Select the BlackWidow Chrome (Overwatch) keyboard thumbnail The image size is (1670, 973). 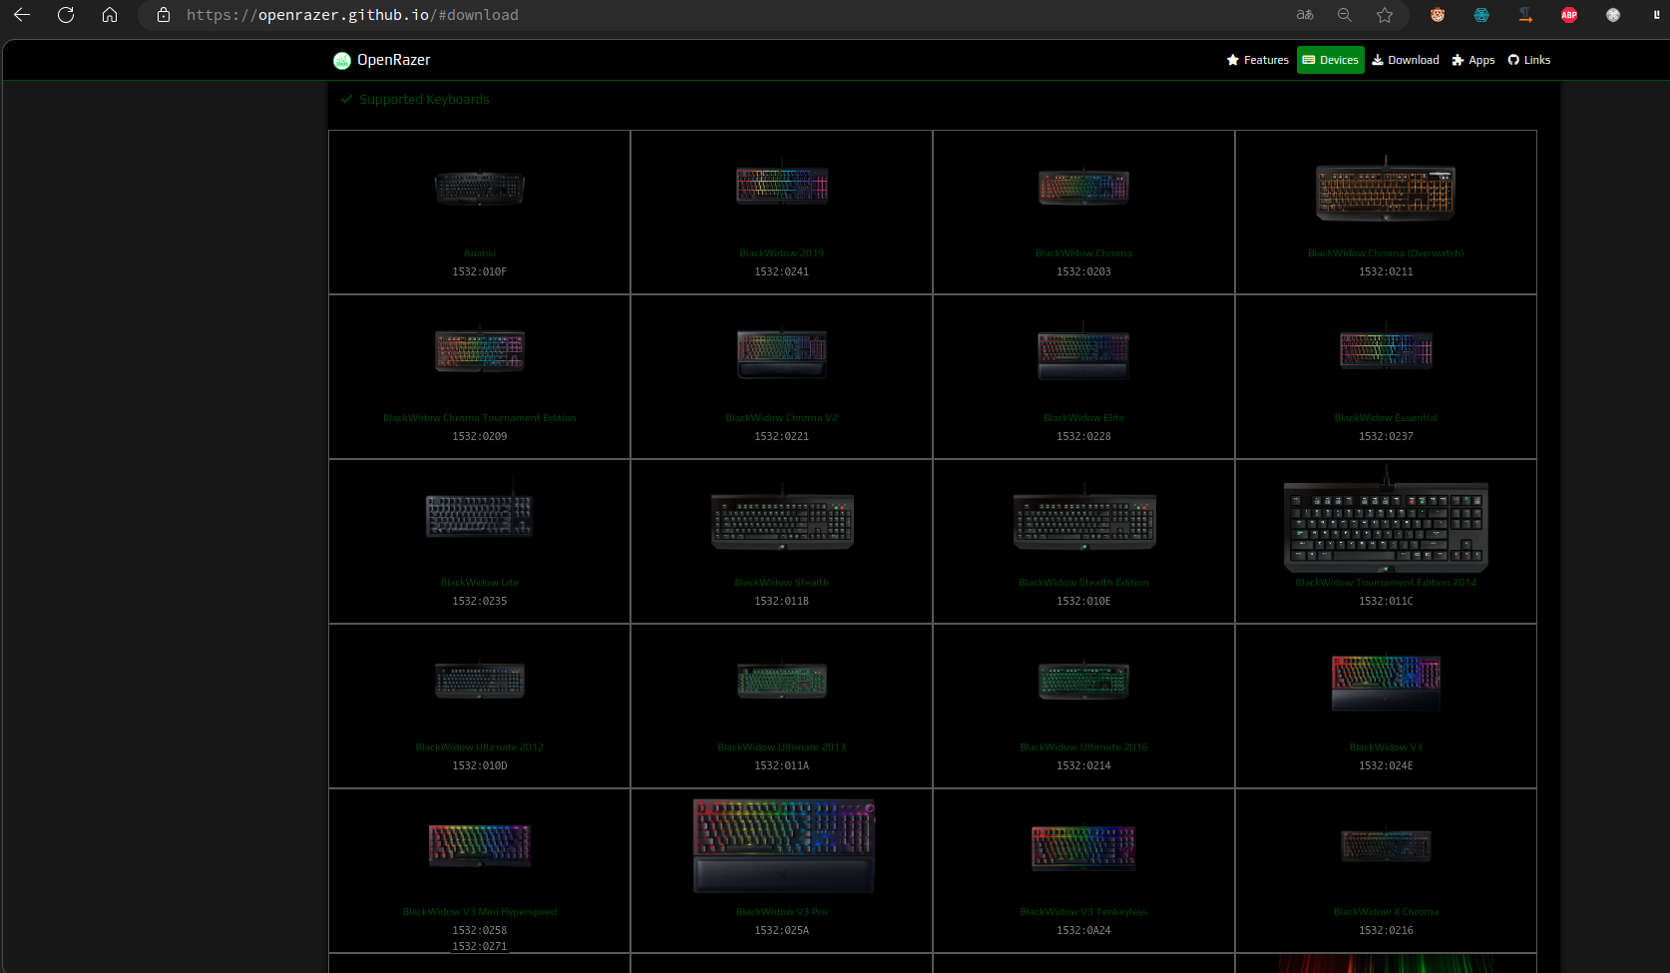(1386, 191)
